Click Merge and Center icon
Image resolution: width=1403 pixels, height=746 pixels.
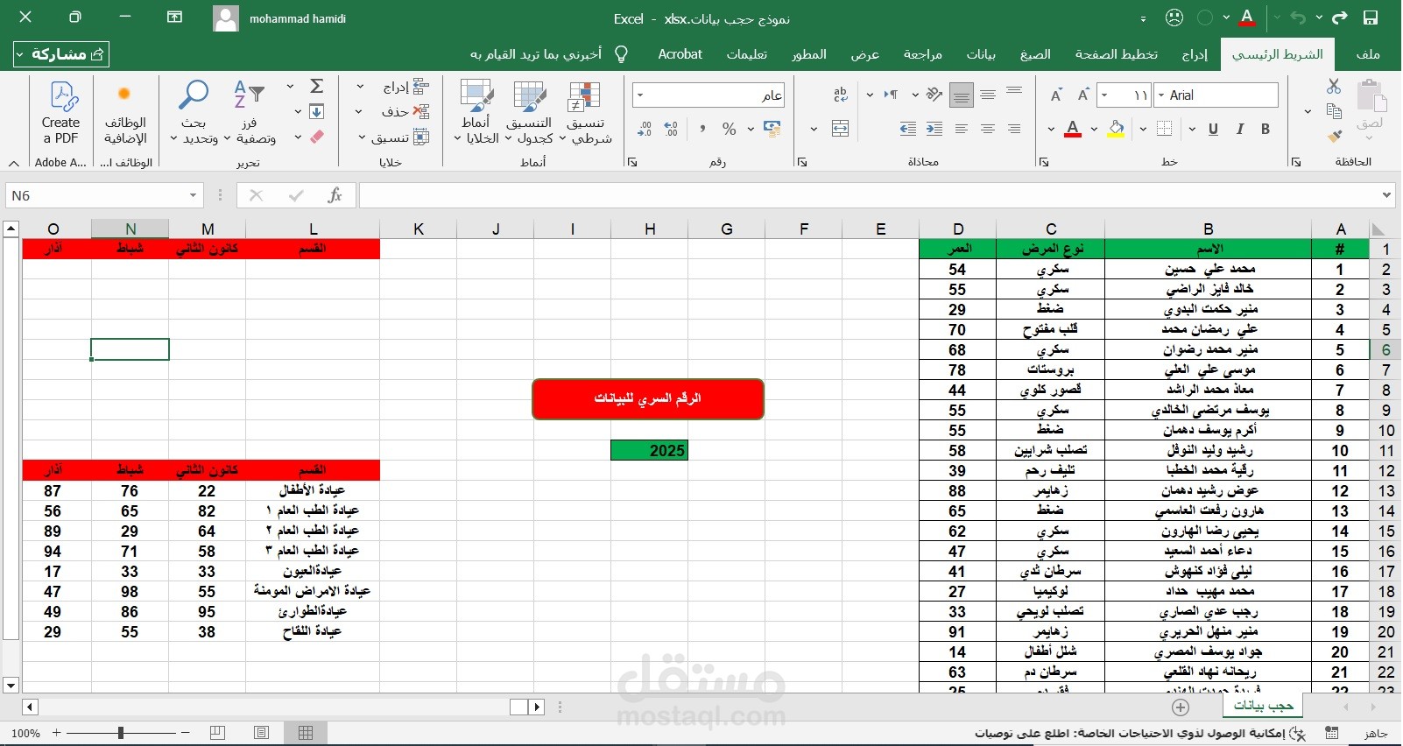(840, 129)
